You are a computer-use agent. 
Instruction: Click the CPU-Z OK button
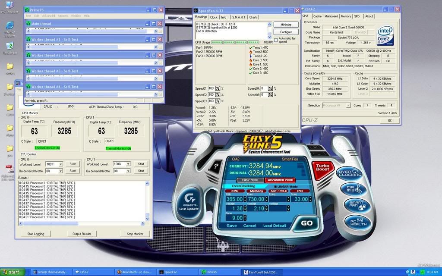click(390, 121)
